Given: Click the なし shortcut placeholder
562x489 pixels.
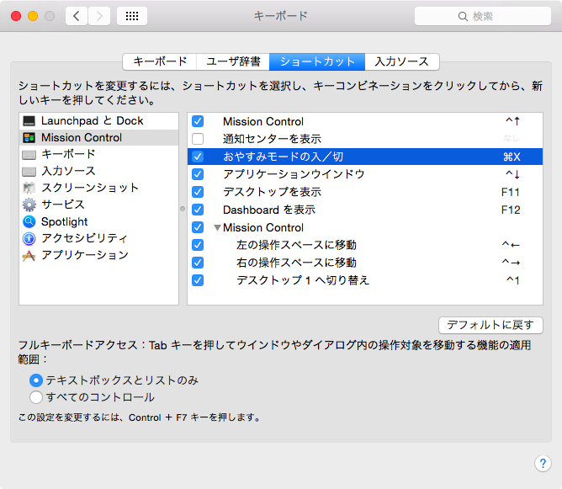Looking at the screenshot, I should (512, 138).
